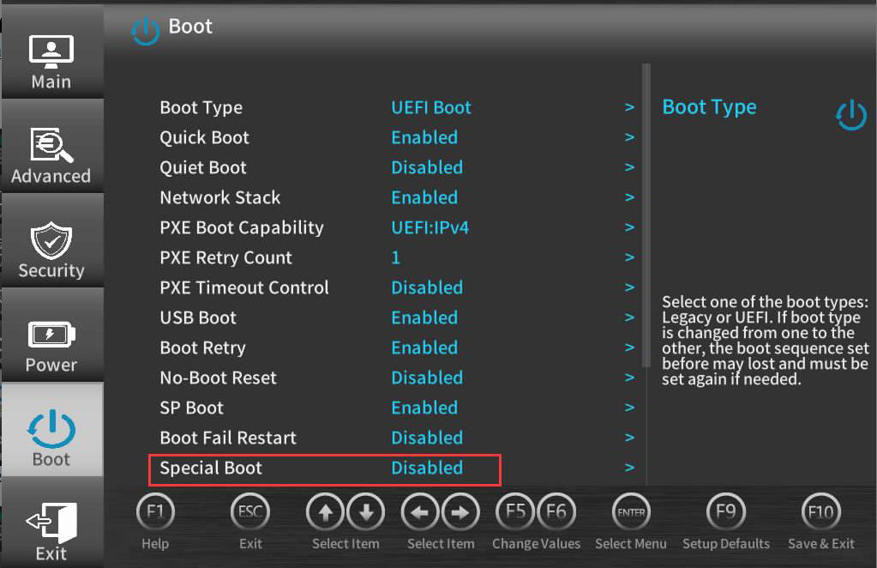
Task: Switch to the Security tab
Action: (51, 249)
